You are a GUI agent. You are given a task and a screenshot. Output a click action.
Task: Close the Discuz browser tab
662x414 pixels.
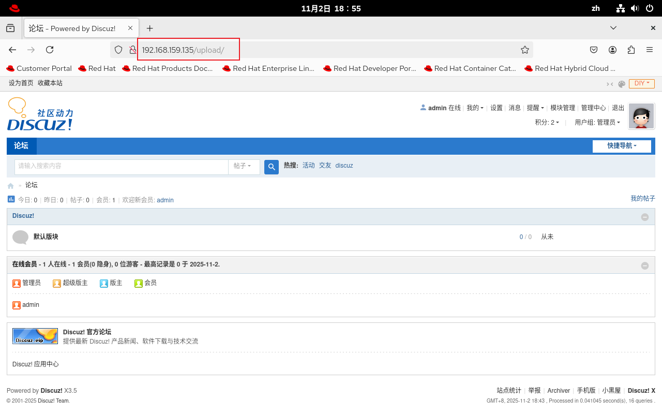pyautogui.click(x=130, y=28)
